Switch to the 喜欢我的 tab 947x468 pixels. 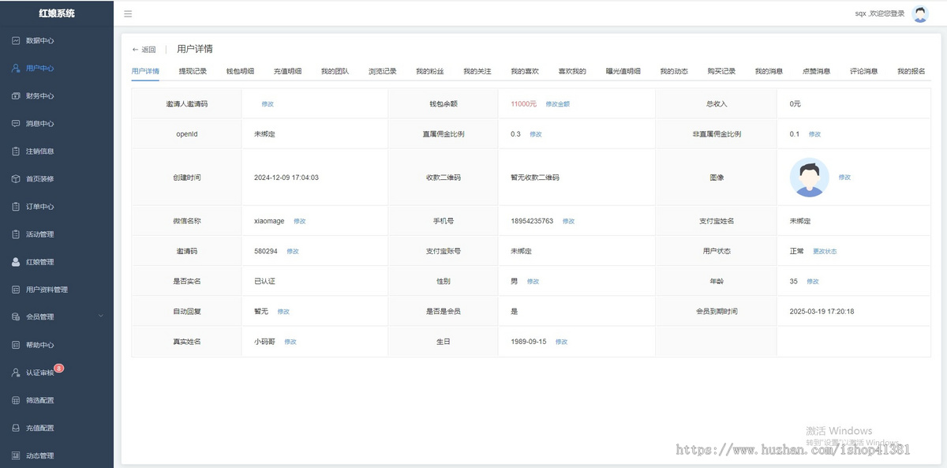(572, 71)
